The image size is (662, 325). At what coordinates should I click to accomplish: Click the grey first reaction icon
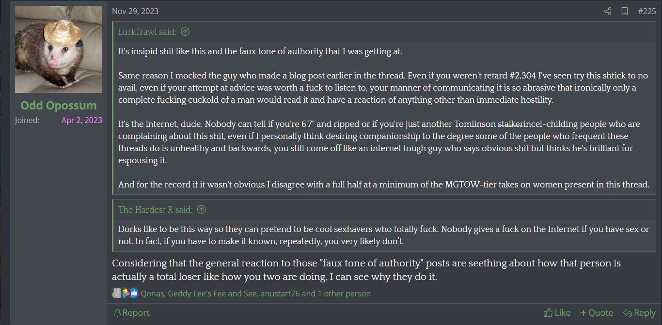click(x=116, y=293)
